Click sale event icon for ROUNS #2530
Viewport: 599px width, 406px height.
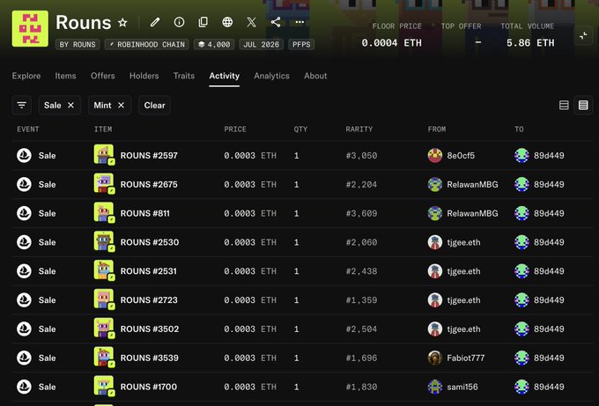[24, 242]
